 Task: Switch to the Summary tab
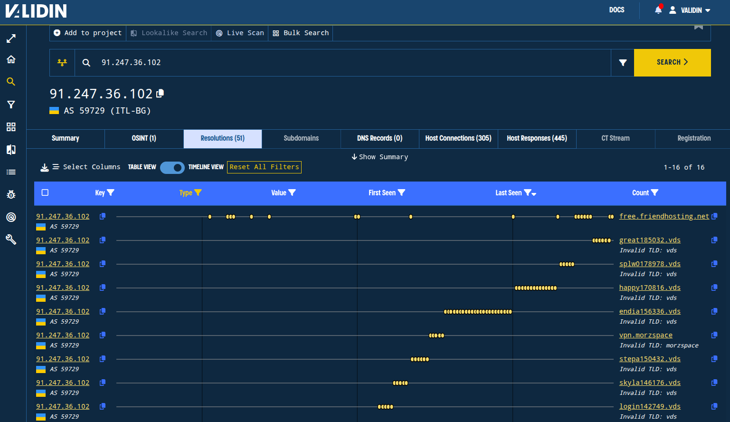point(66,138)
